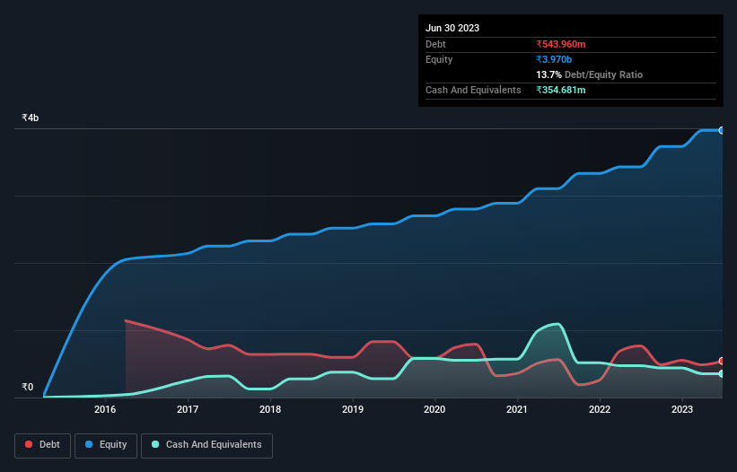
Task: Click the ₹0 y-axis label
Action: point(28,387)
